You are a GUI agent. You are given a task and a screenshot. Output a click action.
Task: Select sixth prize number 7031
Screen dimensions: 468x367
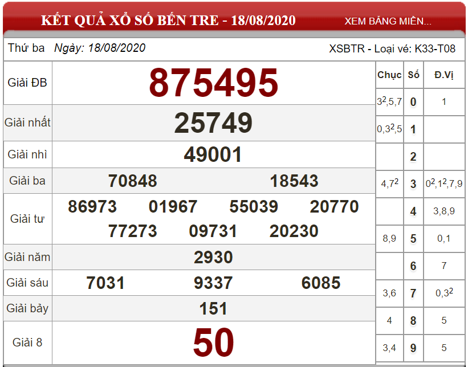(105, 283)
